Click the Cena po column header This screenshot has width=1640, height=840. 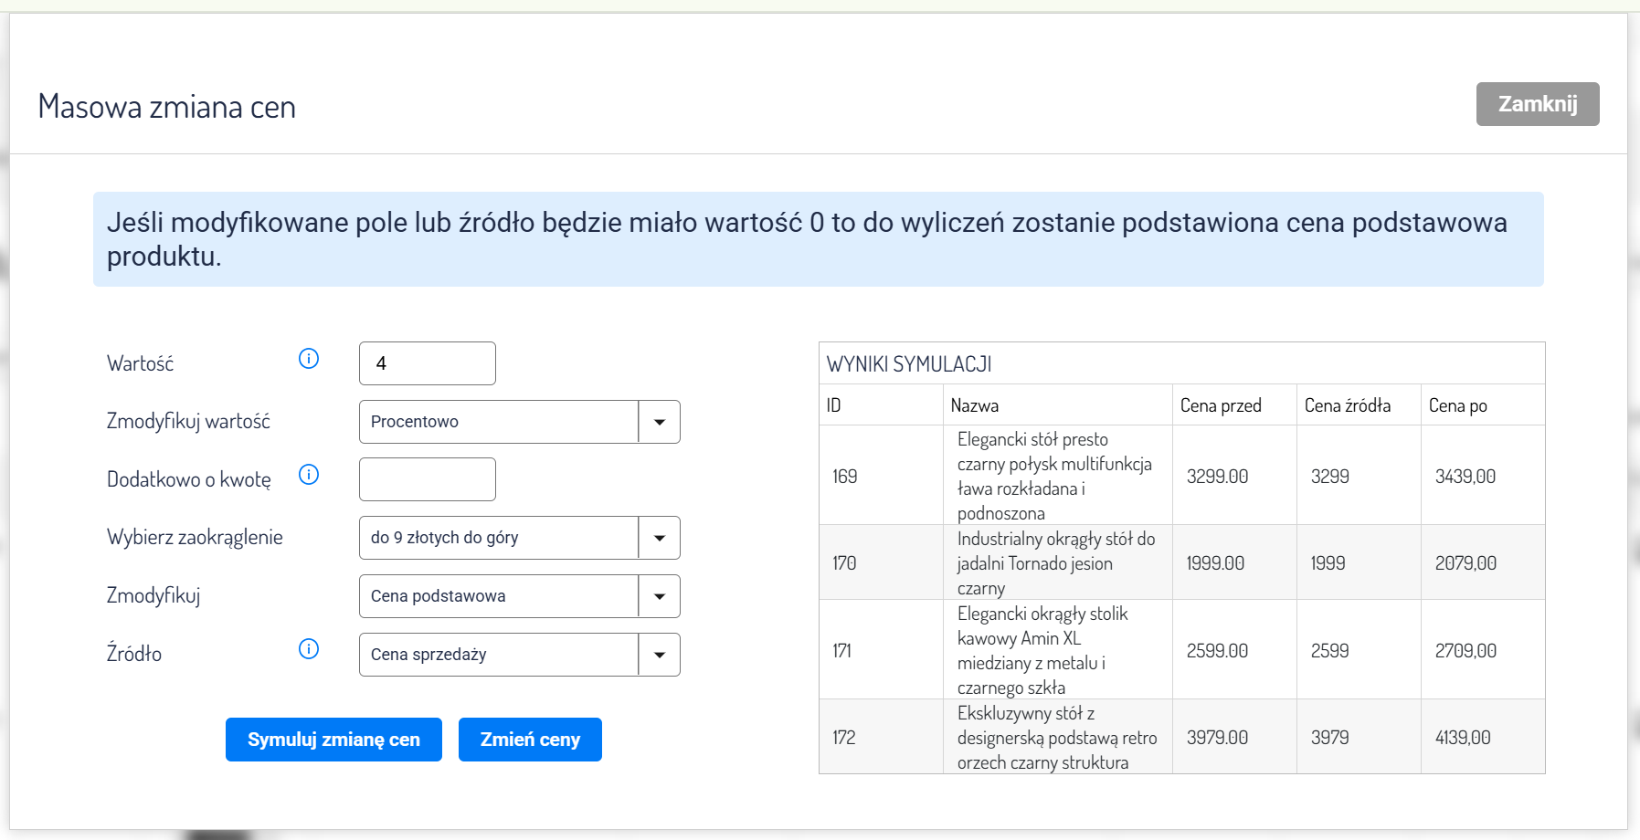1457,405
